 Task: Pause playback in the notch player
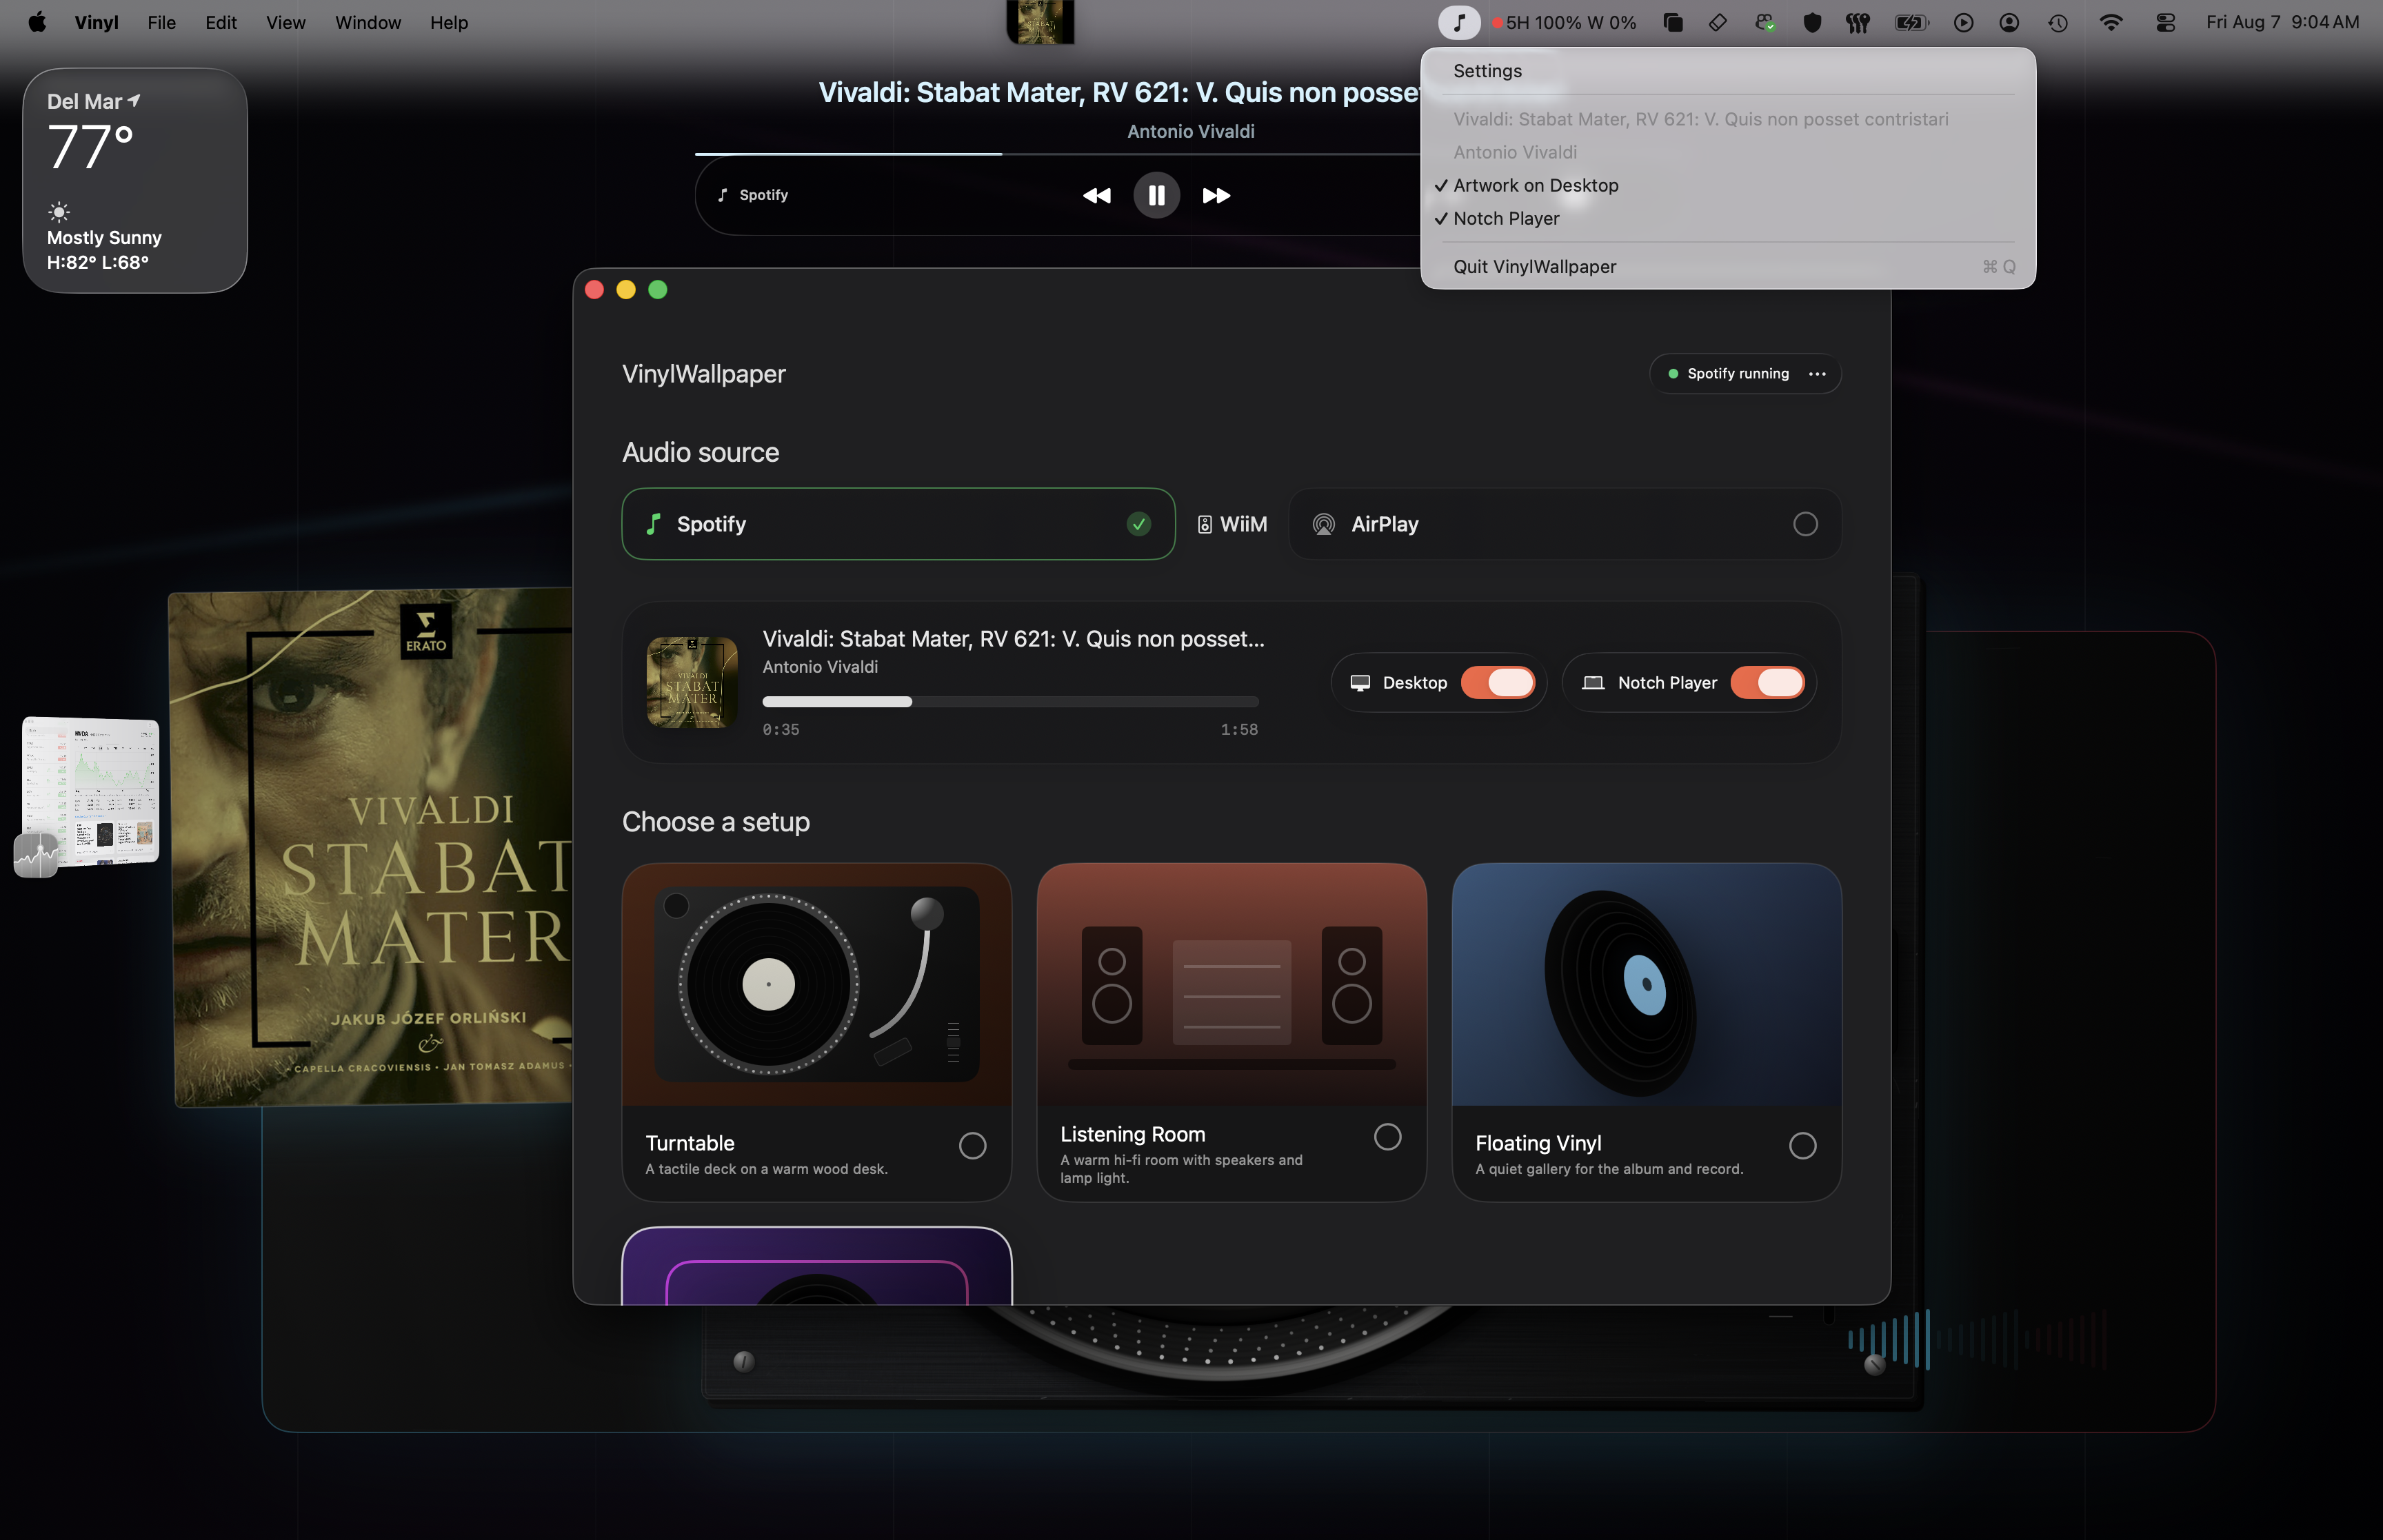pos(1156,195)
